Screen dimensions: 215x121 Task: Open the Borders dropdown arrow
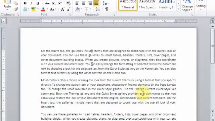[x=90, y=9]
